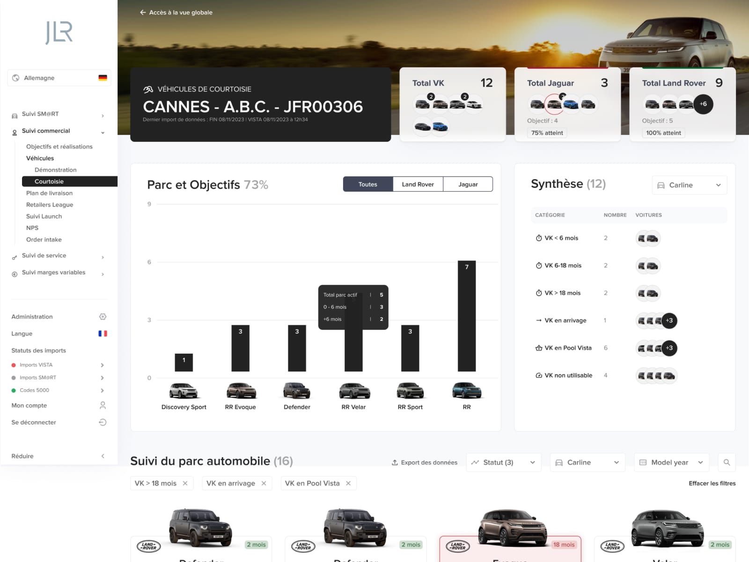Image resolution: width=749 pixels, height=562 pixels.
Task: Click the export upload icon
Action: [x=395, y=462]
